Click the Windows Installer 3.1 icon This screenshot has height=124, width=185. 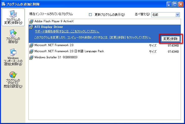(31, 58)
